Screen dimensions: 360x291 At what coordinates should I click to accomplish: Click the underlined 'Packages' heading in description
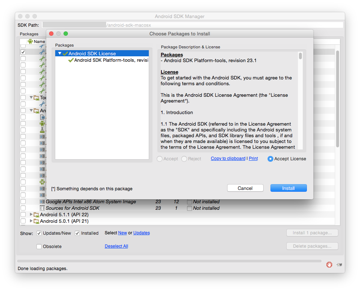172,55
